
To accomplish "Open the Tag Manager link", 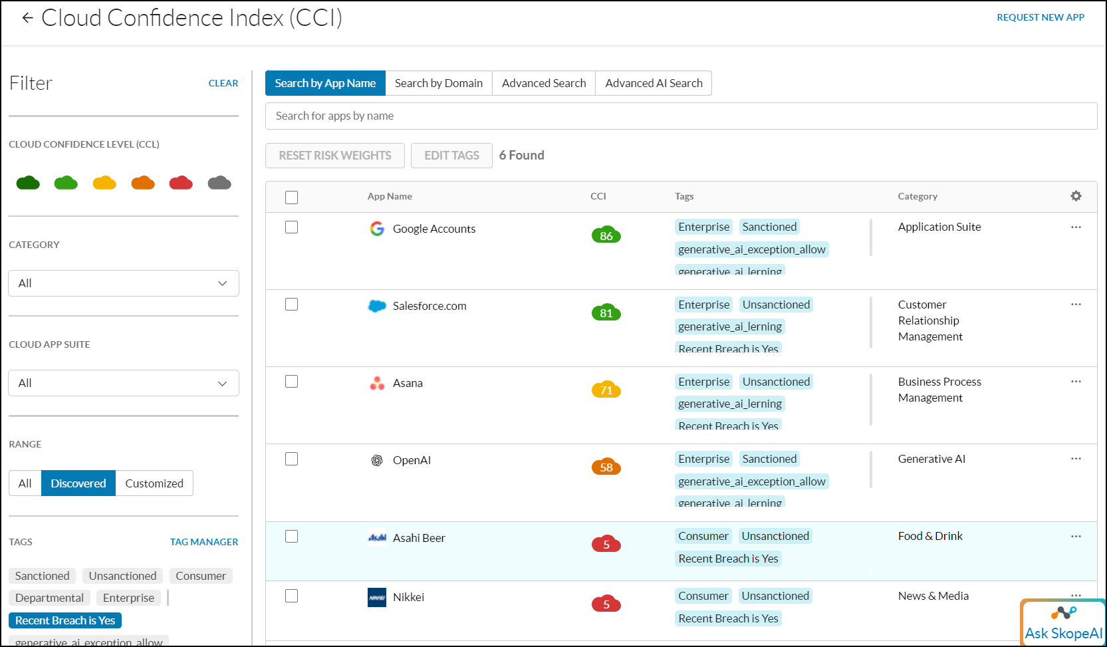I will tap(203, 542).
